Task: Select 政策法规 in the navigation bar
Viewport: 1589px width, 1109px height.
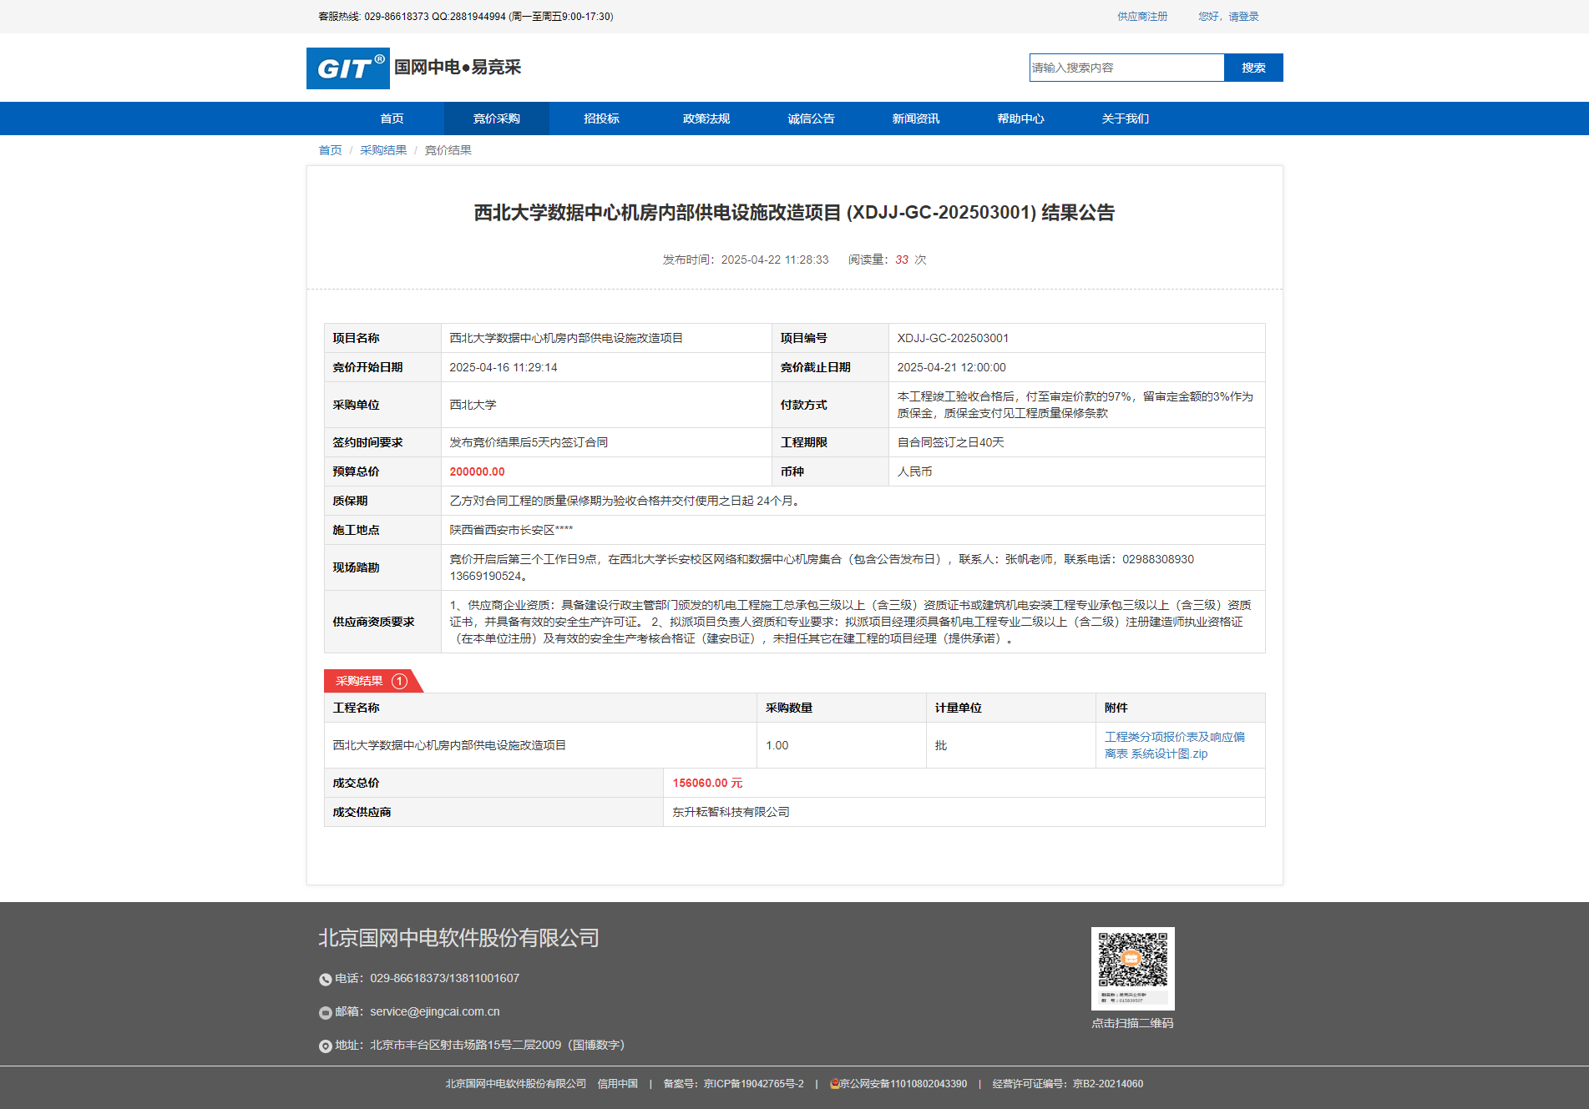Action: pyautogui.click(x=706, y=118)
